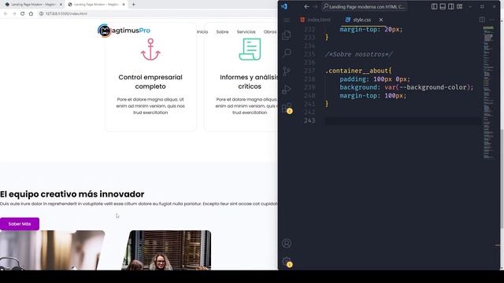Open the Extensions view
This screenshot has width=504, height=283.
coord(287,108)
